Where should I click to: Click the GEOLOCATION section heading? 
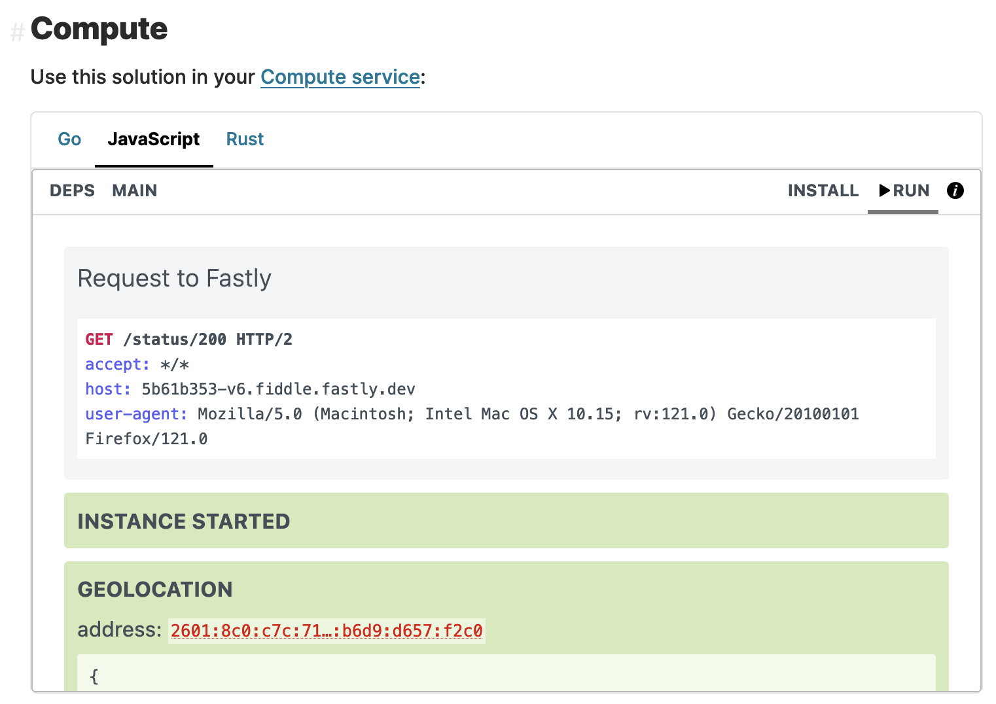click(155, 589)
